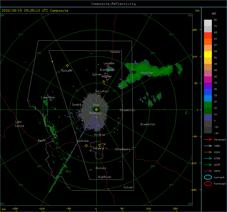Pick the bright yellow 54-51 dBZ swatch
The width and height of the screenshot is (227, 212).
tap(208, 54)
